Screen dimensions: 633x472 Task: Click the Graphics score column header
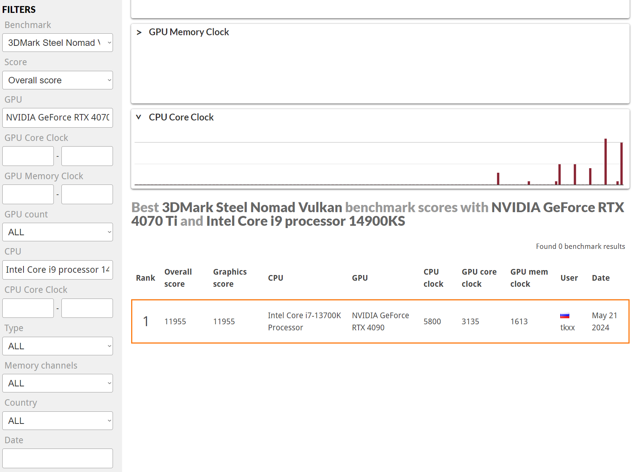(230, 278)
